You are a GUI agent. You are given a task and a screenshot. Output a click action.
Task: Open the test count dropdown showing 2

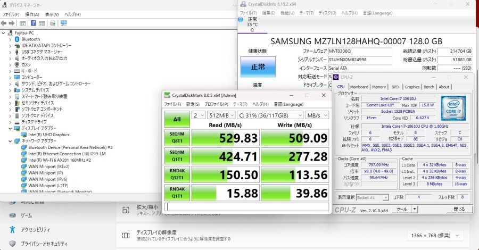pos(199,115)
